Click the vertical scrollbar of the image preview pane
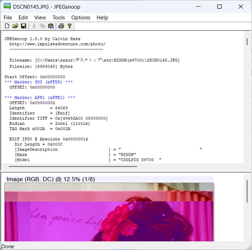The height and width of the screenshot is (250, 252). [x=247, y=191]
